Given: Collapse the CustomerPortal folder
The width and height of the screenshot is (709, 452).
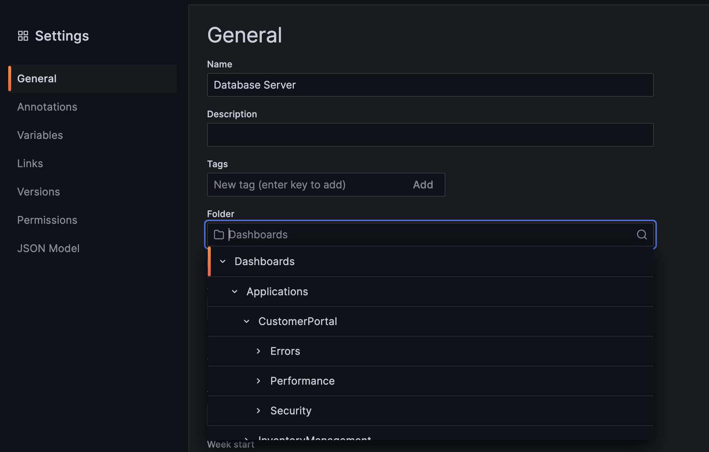Looking at the screenshot, I should 246,321.
